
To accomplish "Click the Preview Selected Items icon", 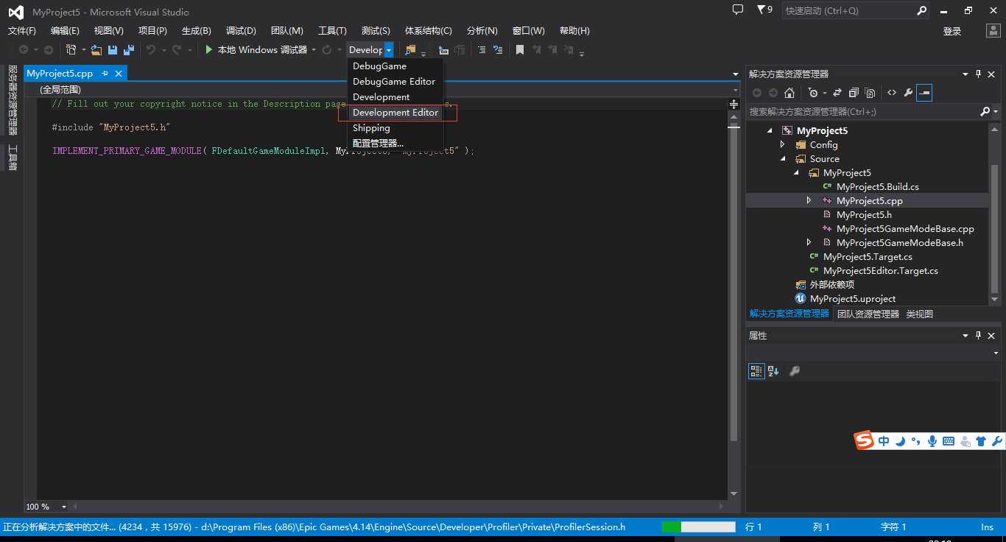I will click(924, 93).
